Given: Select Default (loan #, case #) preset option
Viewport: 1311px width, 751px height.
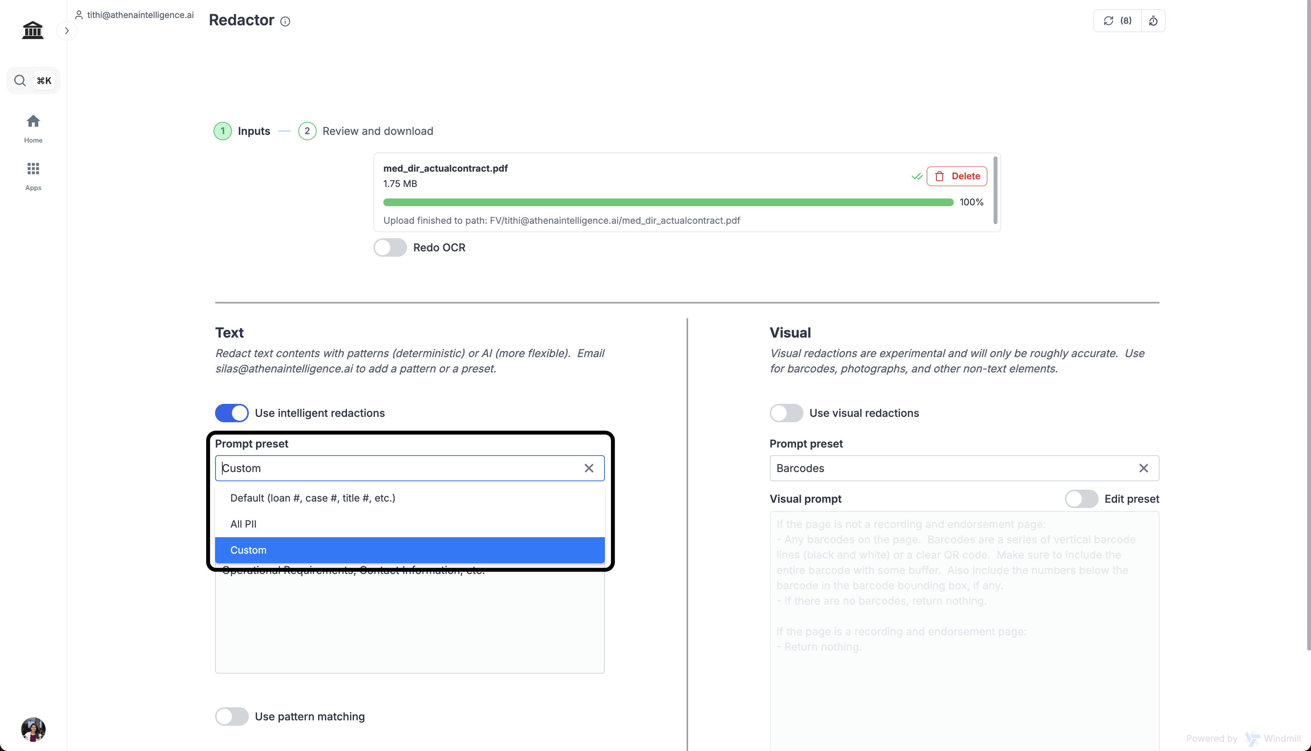Looking at the screenshot, I should pos(313,498).
